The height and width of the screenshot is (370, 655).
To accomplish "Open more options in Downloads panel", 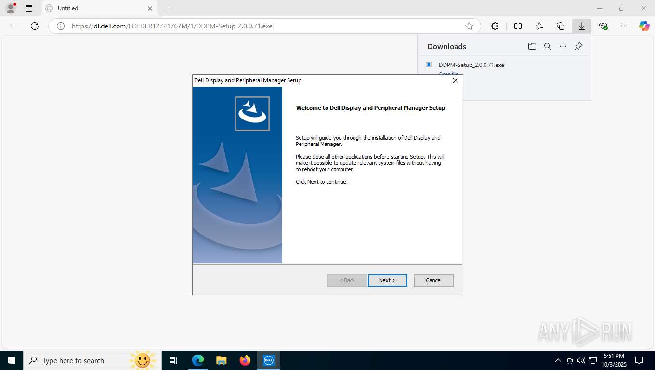I will (563, 46).
